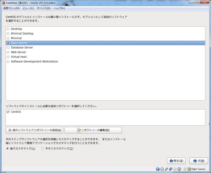Click the keyboard capture green arrow icon

coord(189,169)
